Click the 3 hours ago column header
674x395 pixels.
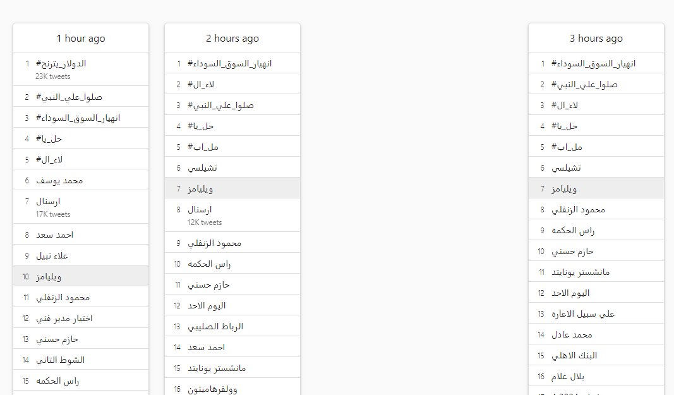click(x=596, y=39)
